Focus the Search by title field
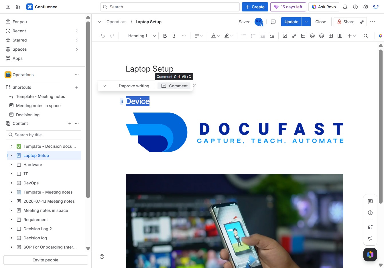This screenshot has height=268, width=384. pyautogui.click(x=44, y=135)
